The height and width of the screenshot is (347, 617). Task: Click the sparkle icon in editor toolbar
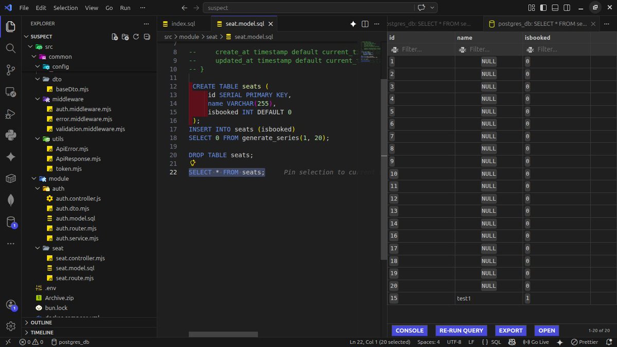[x=353, y=24]
